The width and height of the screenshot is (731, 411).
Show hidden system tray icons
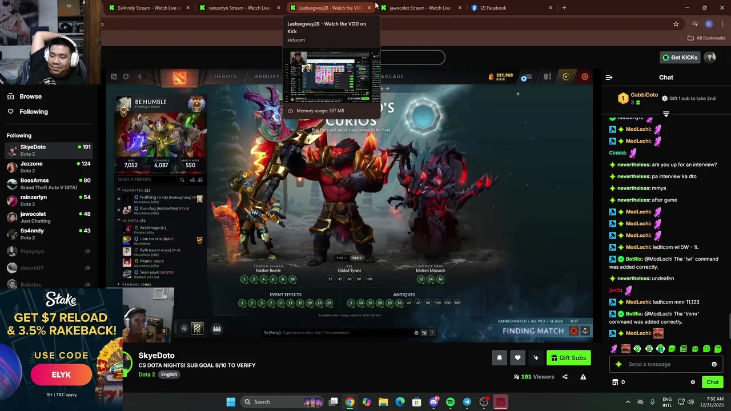(628, 402)
